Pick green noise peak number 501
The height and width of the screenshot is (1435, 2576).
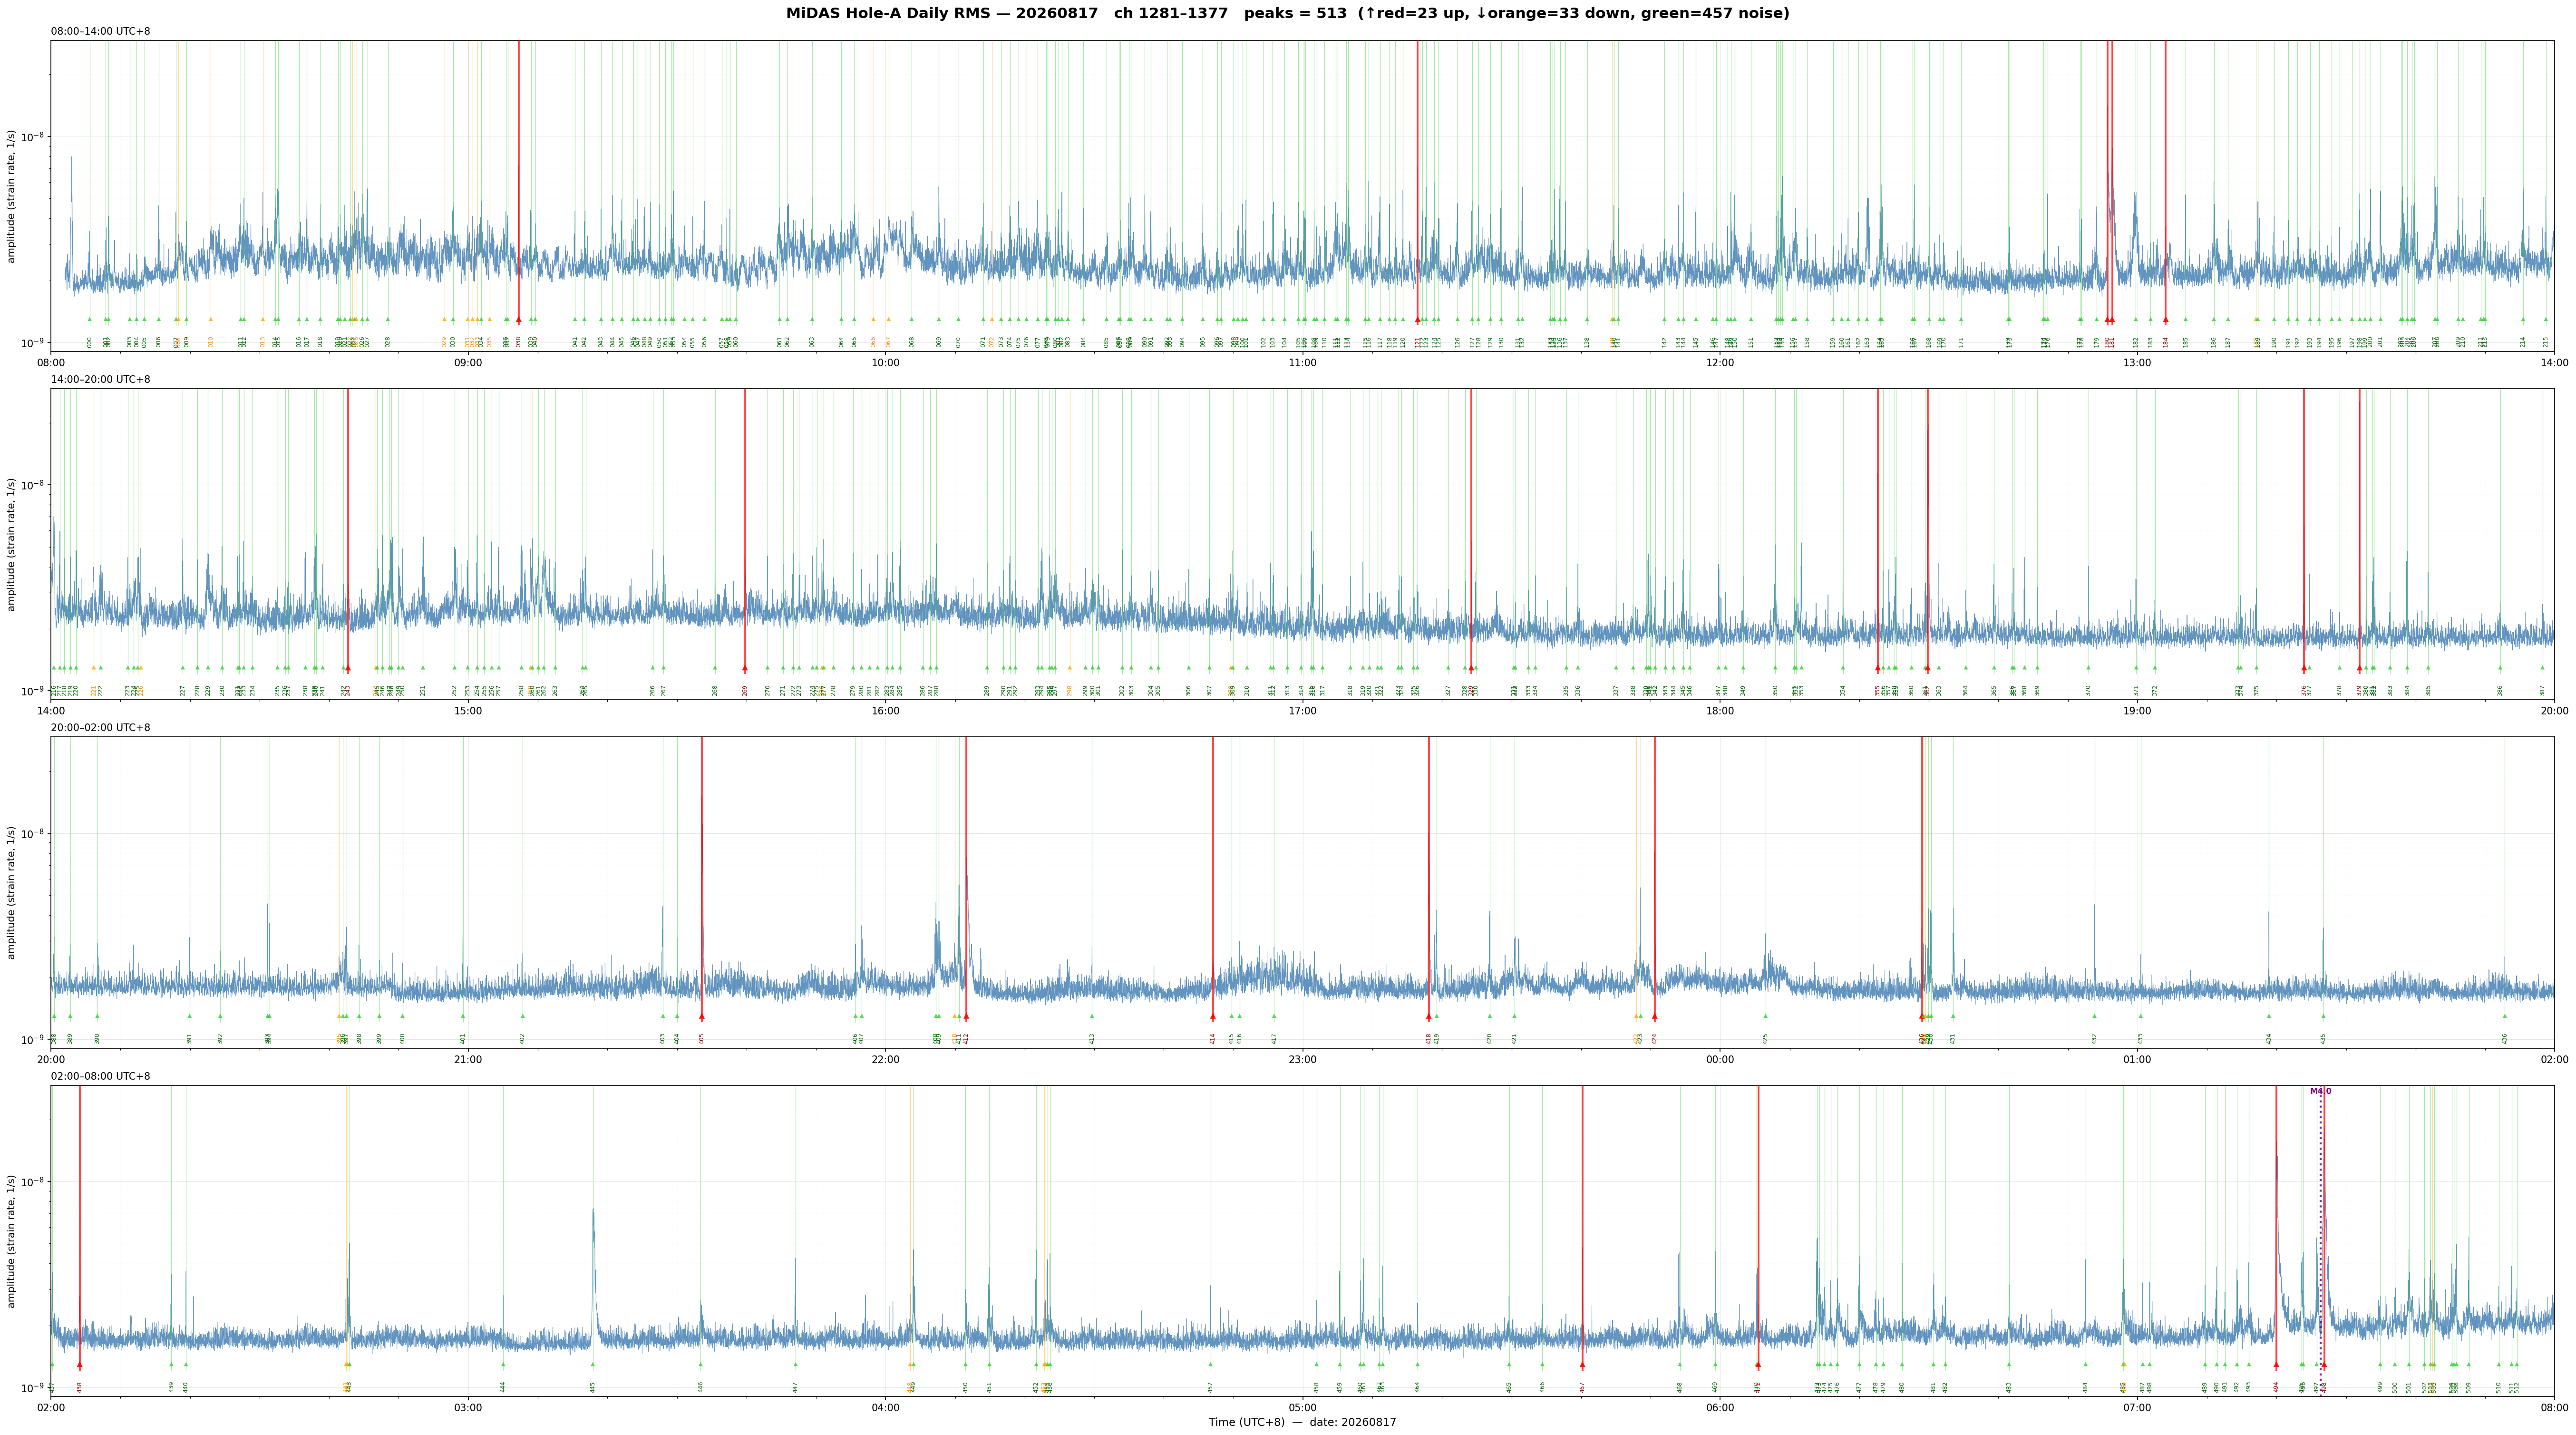click(2409, 1387)
